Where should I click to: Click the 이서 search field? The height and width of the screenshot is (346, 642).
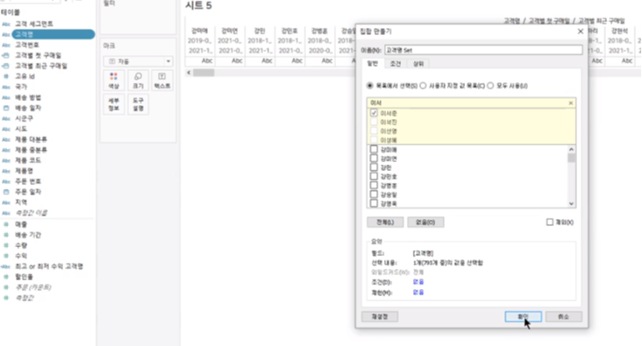point(468,102)
